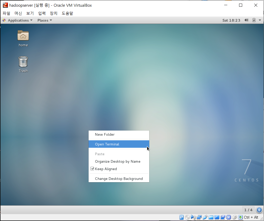Click the 1 / 4 workspace switcher
This screenshot has height=221, width=264.
pyautogui.click(x=248, y=210)
